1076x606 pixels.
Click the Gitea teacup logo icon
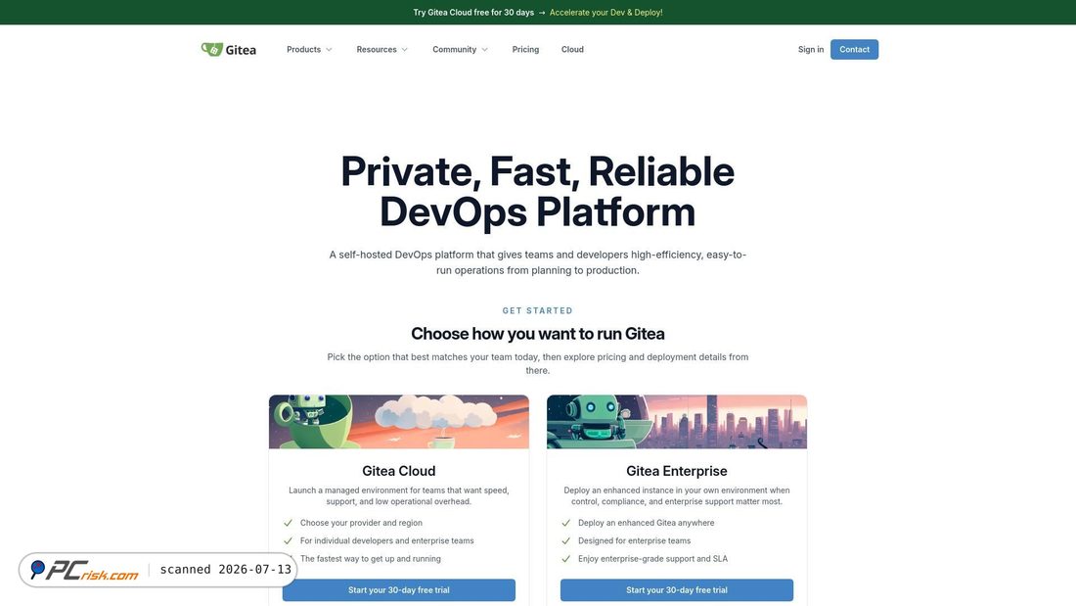(x=212, y=50)
